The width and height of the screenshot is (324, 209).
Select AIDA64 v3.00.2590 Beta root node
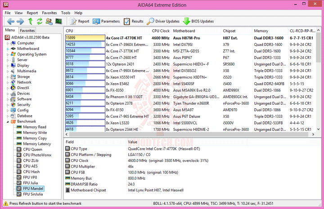(27, 37)
